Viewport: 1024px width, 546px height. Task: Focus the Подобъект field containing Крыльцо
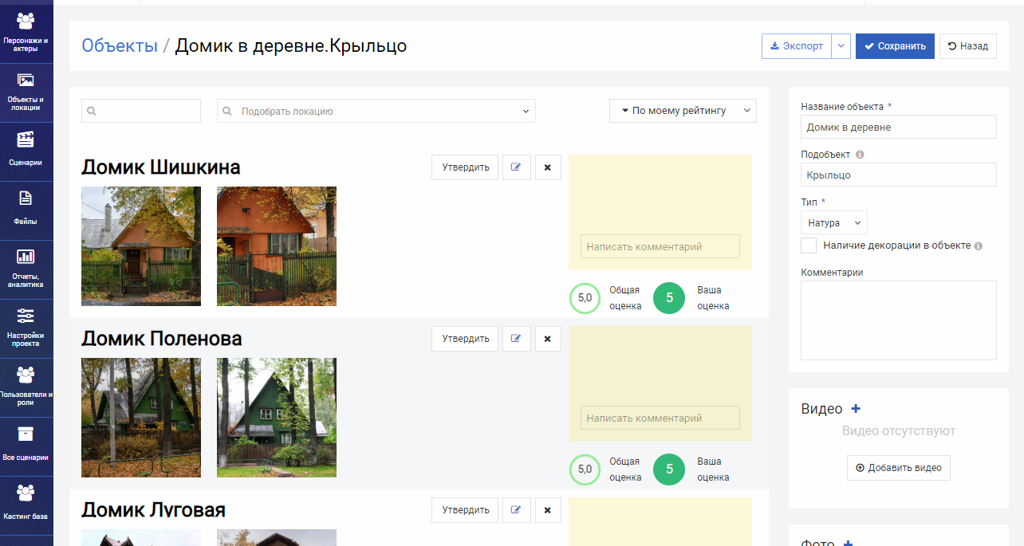point(899,175)
